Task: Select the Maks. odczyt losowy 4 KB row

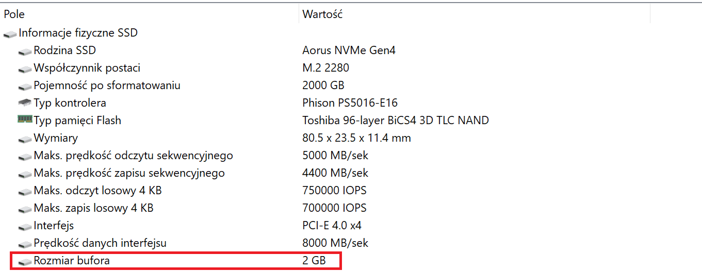Action: (x=97, y=191)
